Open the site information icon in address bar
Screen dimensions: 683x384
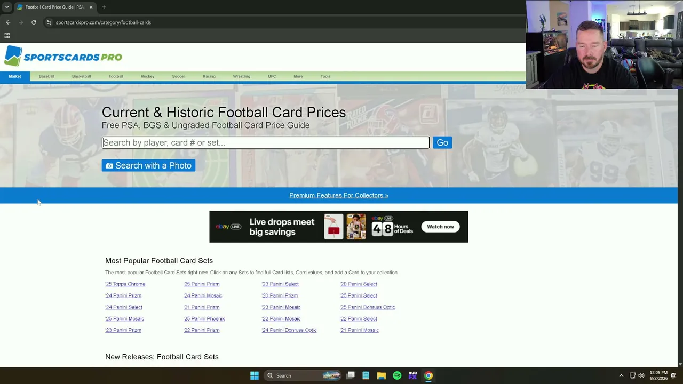[x=49, y=22]
